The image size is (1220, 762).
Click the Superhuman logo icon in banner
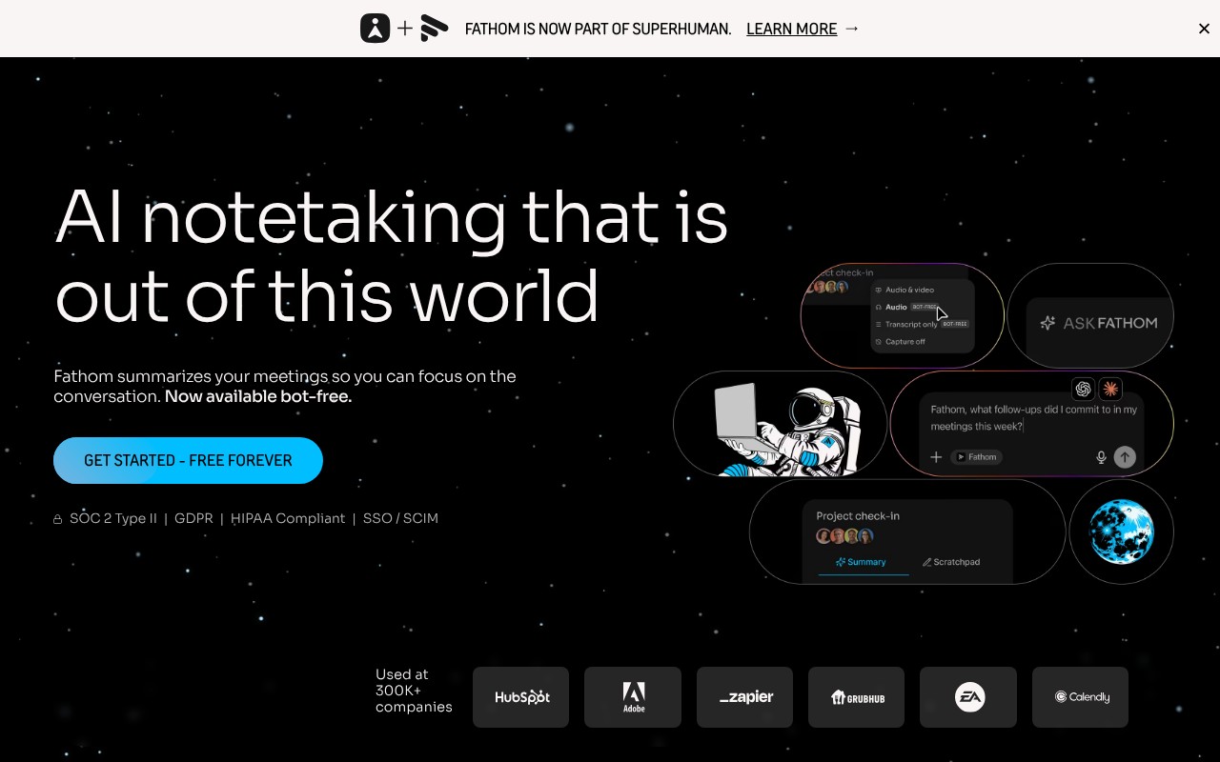click(x=376, y=29)
